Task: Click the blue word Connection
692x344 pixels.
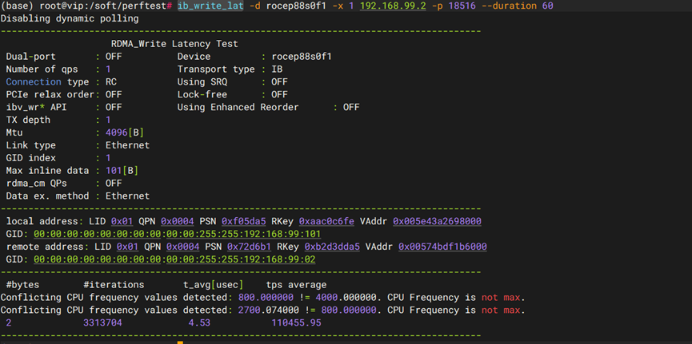Action: coord(34,81)
